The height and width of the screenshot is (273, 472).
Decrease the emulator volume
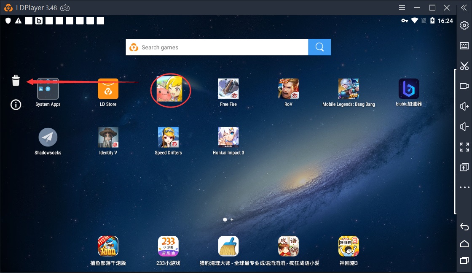click(464, 127)
